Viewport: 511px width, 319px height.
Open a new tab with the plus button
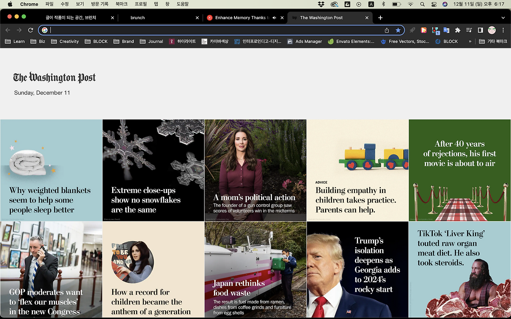coord(380,18)
